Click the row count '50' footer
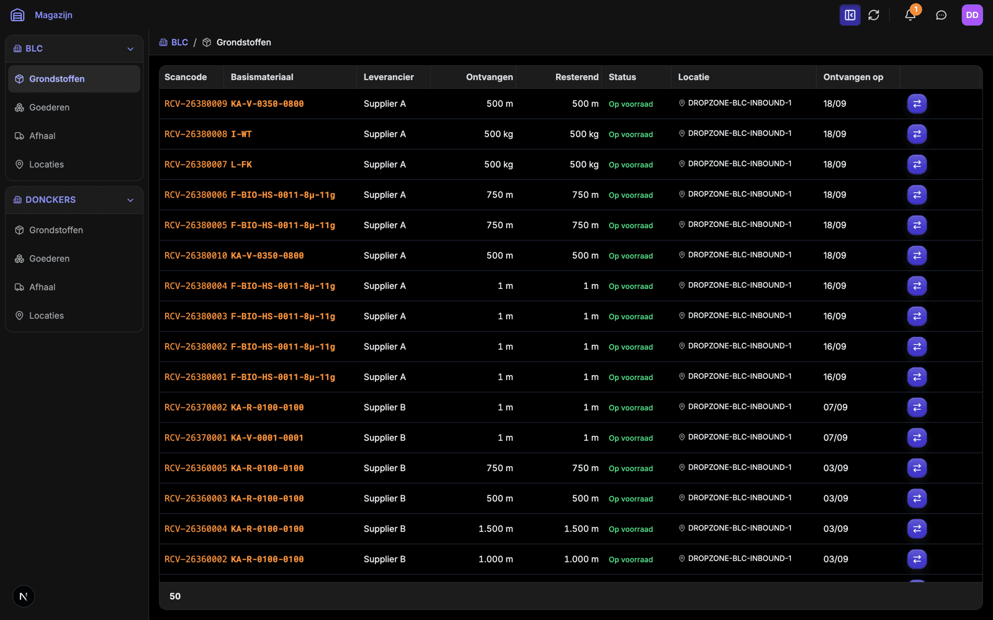993x620 pixels. point(175,596)
